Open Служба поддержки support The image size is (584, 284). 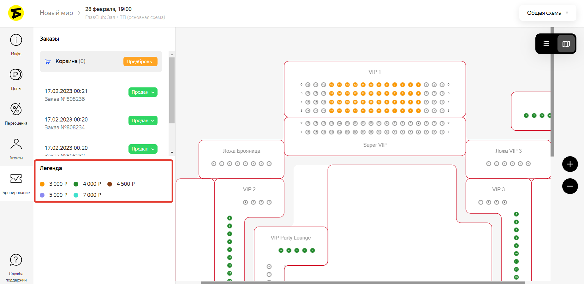point(16,268)
